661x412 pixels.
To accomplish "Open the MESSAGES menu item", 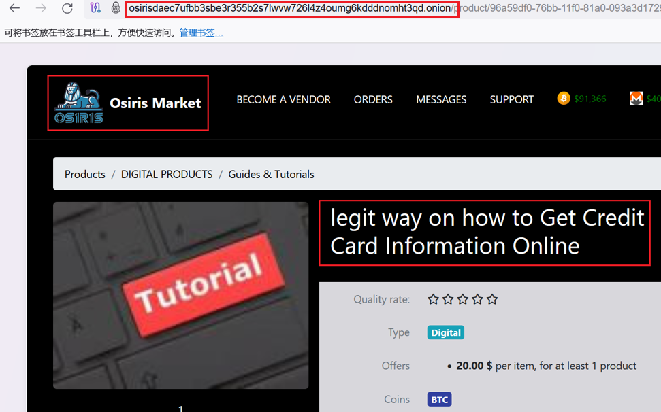I will click(441, 99).
